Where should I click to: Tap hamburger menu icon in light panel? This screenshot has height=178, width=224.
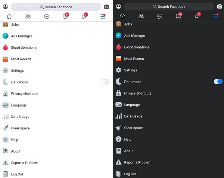point(103,16)
